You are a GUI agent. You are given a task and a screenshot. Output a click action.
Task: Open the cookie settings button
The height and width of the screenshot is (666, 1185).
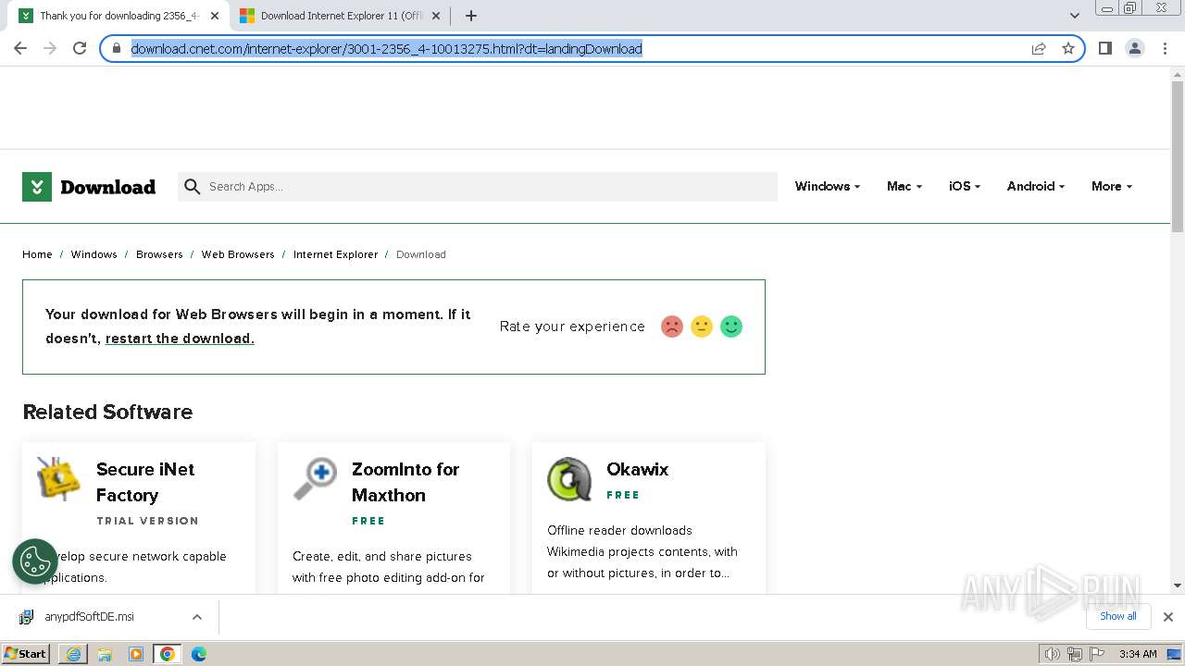point(35,561)
